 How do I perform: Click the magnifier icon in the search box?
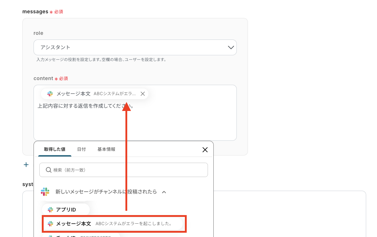(x=48, y=169)
